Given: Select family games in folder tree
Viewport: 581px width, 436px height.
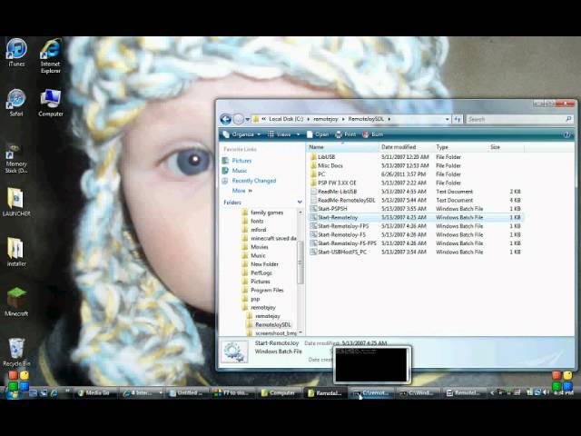Looking at the screenshot, I should [x=262, y=213].
